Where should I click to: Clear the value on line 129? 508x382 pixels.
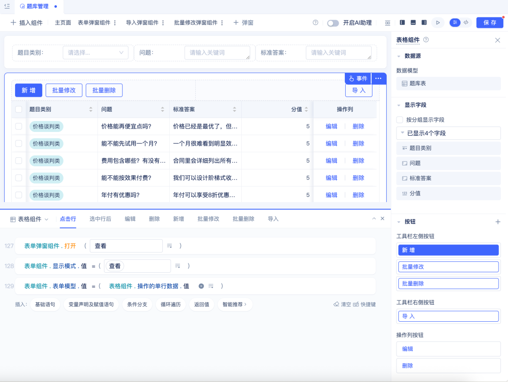(201, 286)
